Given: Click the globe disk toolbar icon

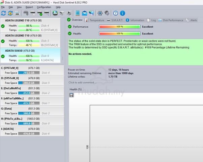Looking at the screenshot, I should point(55,13).
